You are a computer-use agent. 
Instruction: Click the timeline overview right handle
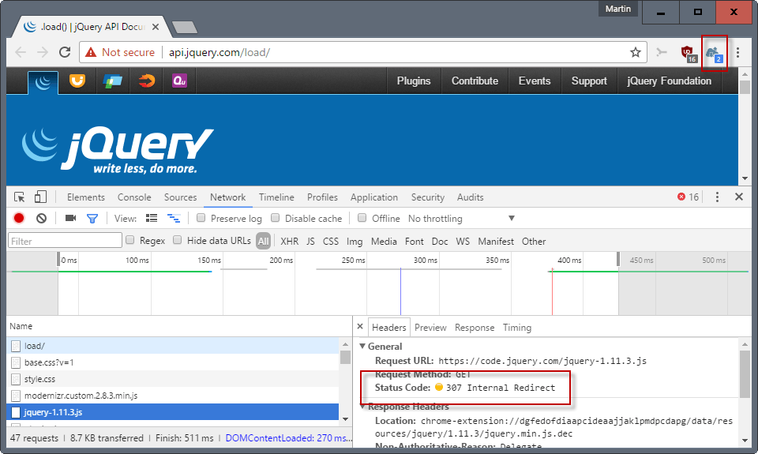(x=617, y=259)
